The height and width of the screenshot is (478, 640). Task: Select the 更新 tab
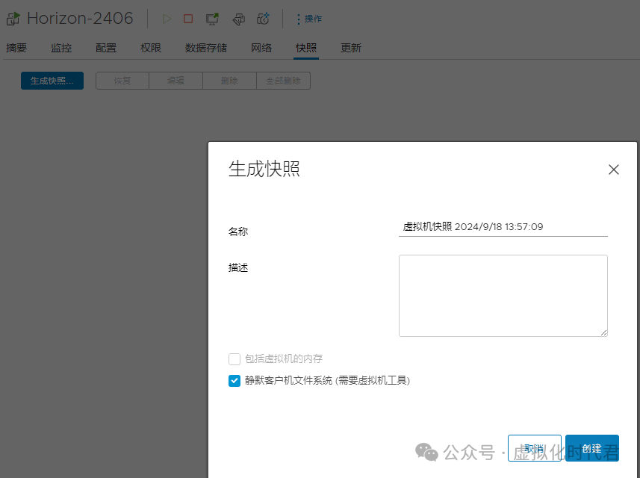pyautogui.click(x=351, y=48)
